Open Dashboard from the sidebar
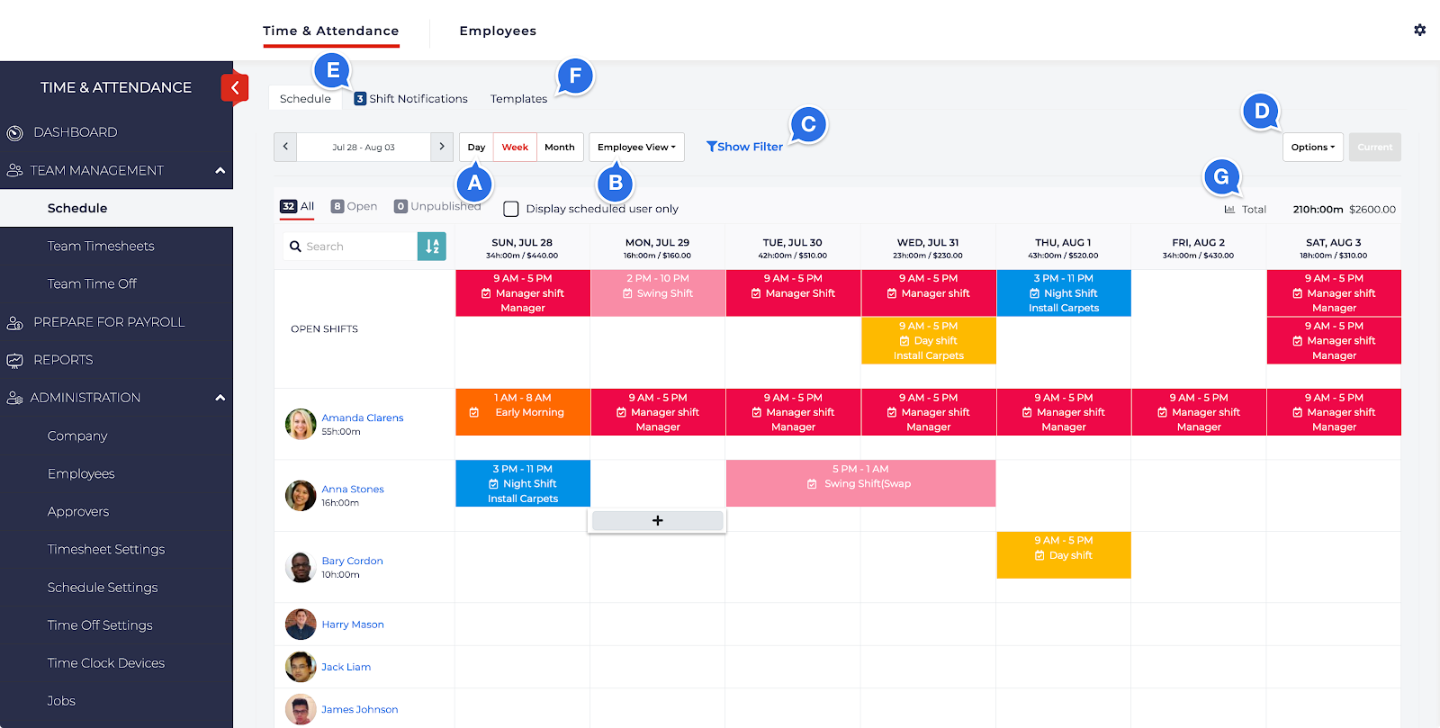Image resolution: width=1440 pixels, height=728 pixels. 76,132
